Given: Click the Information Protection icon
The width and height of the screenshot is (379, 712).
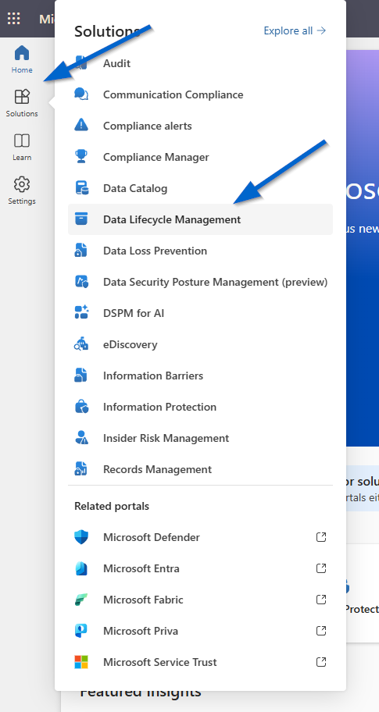Looking at the screenshot, I should pyautogui.click(x=81, y=407).
